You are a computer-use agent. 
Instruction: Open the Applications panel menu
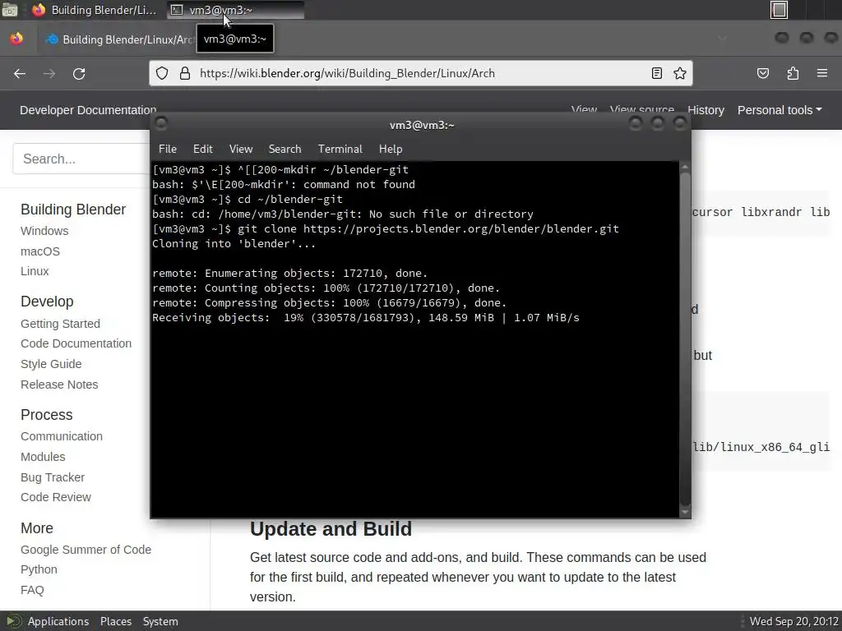58,621
